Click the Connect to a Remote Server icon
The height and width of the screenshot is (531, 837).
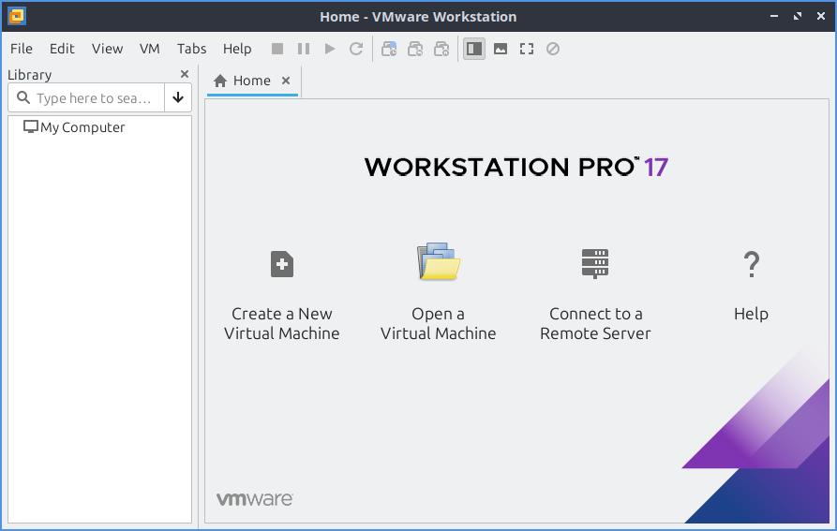click(x=594, y=264)
